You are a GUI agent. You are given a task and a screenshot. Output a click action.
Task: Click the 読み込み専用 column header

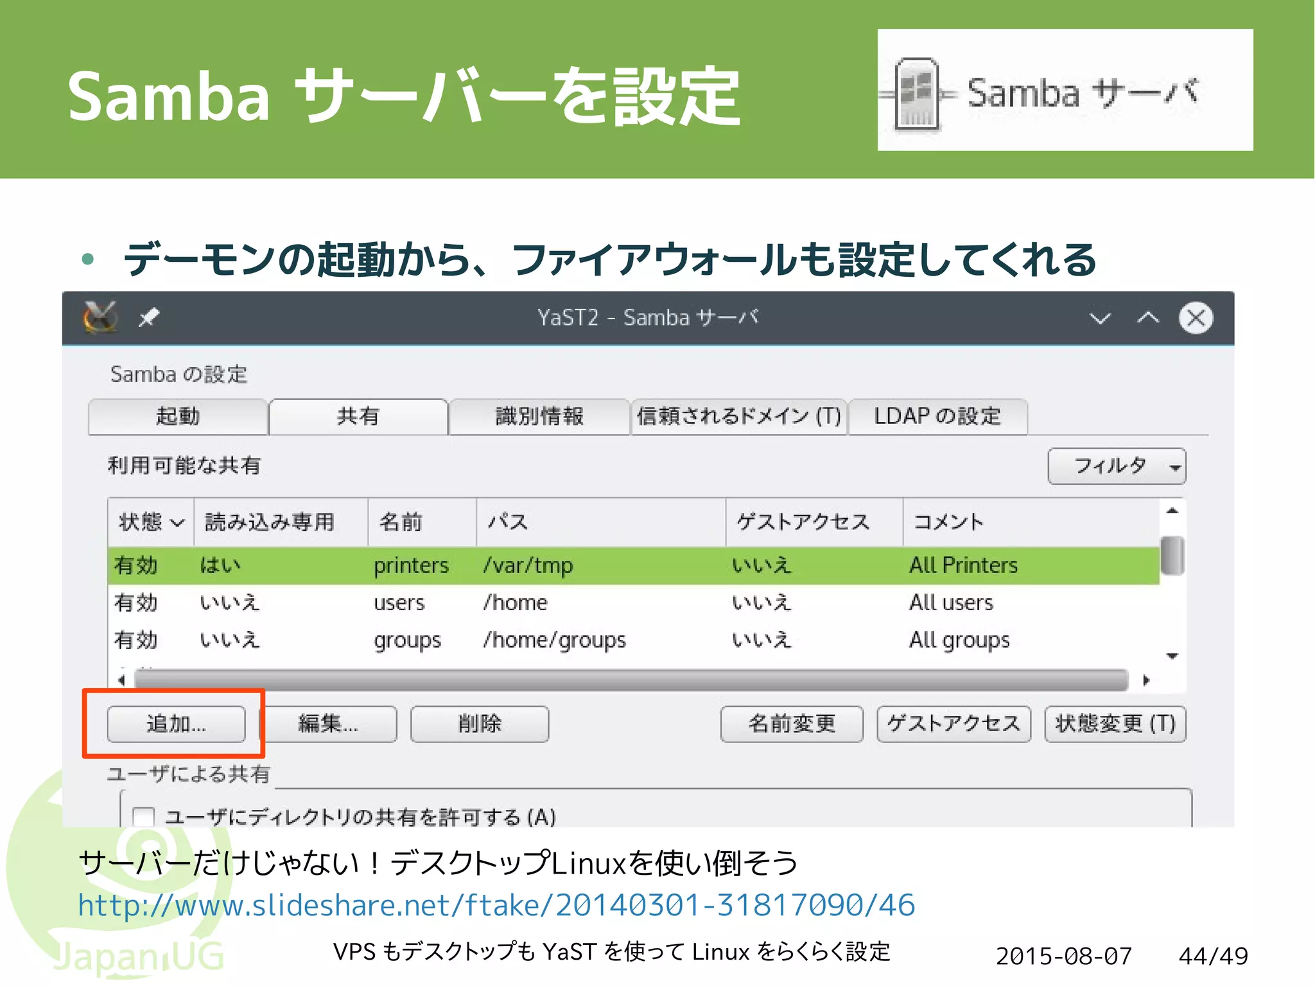point(281,522)
